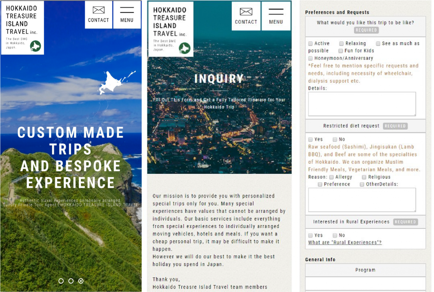
Task: Open Contact envelope on home screen
Action: tap(98, 14)
